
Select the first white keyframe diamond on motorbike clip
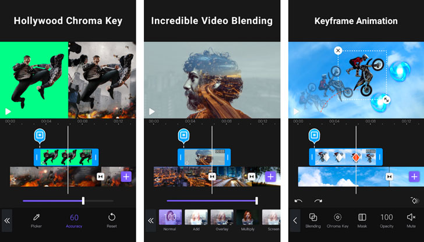pos(326,158)
